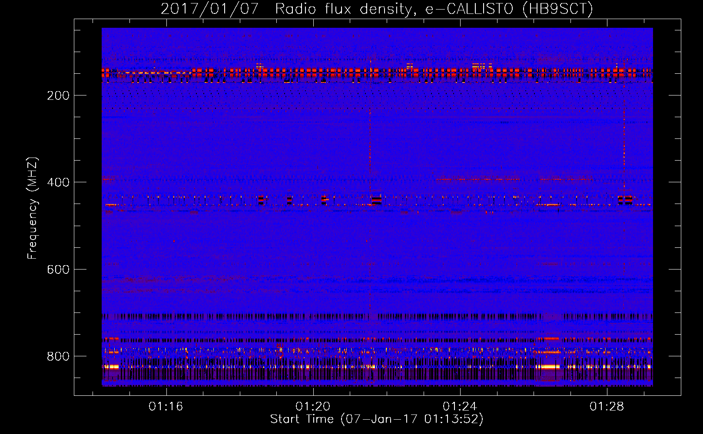The height and width of the screenshot is (434, 703).
Task: Click the 01:20 time tick label
Action: 313,407
